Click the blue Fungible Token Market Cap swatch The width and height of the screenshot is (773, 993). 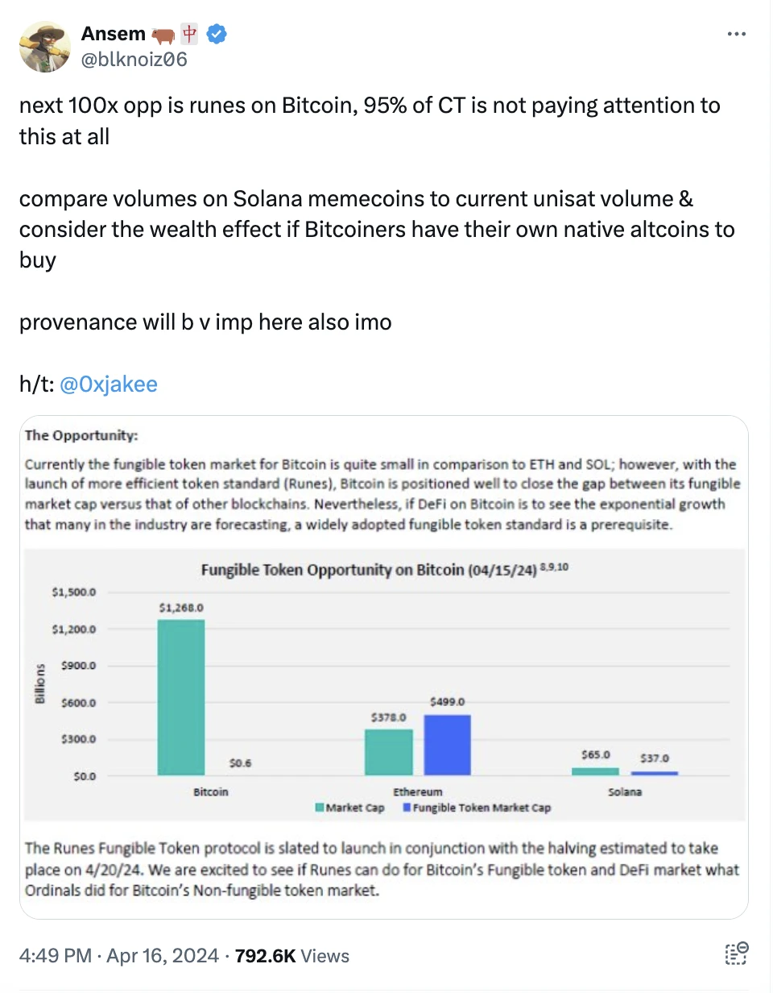coord(407,807)
